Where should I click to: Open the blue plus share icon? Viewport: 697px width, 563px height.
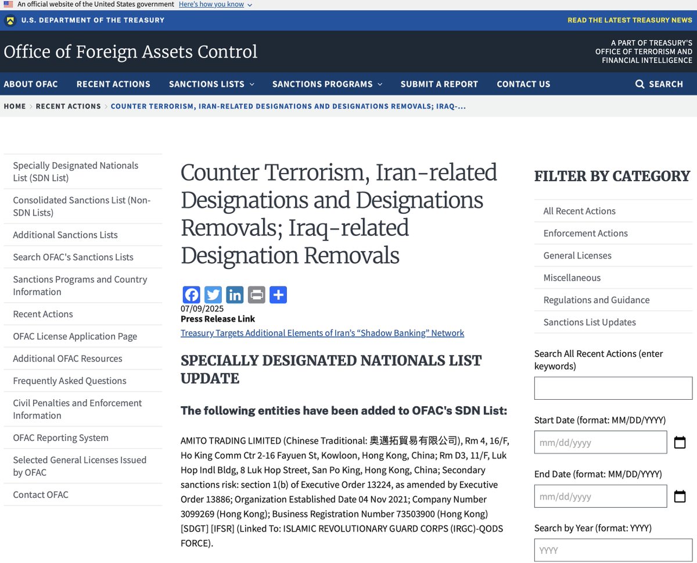pyautogui.click(x=278, y=295)
